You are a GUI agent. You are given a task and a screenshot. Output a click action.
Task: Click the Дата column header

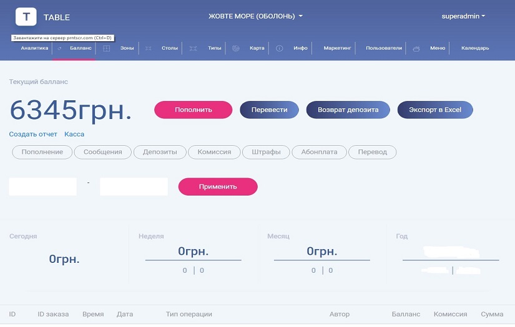[x=125, y=314]
